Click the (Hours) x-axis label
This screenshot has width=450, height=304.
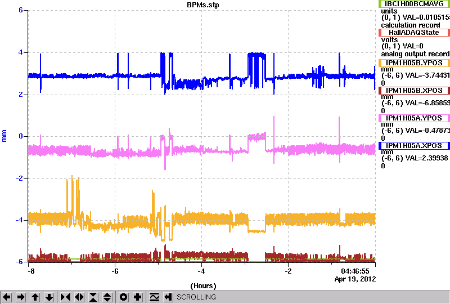tap(203, 286)
